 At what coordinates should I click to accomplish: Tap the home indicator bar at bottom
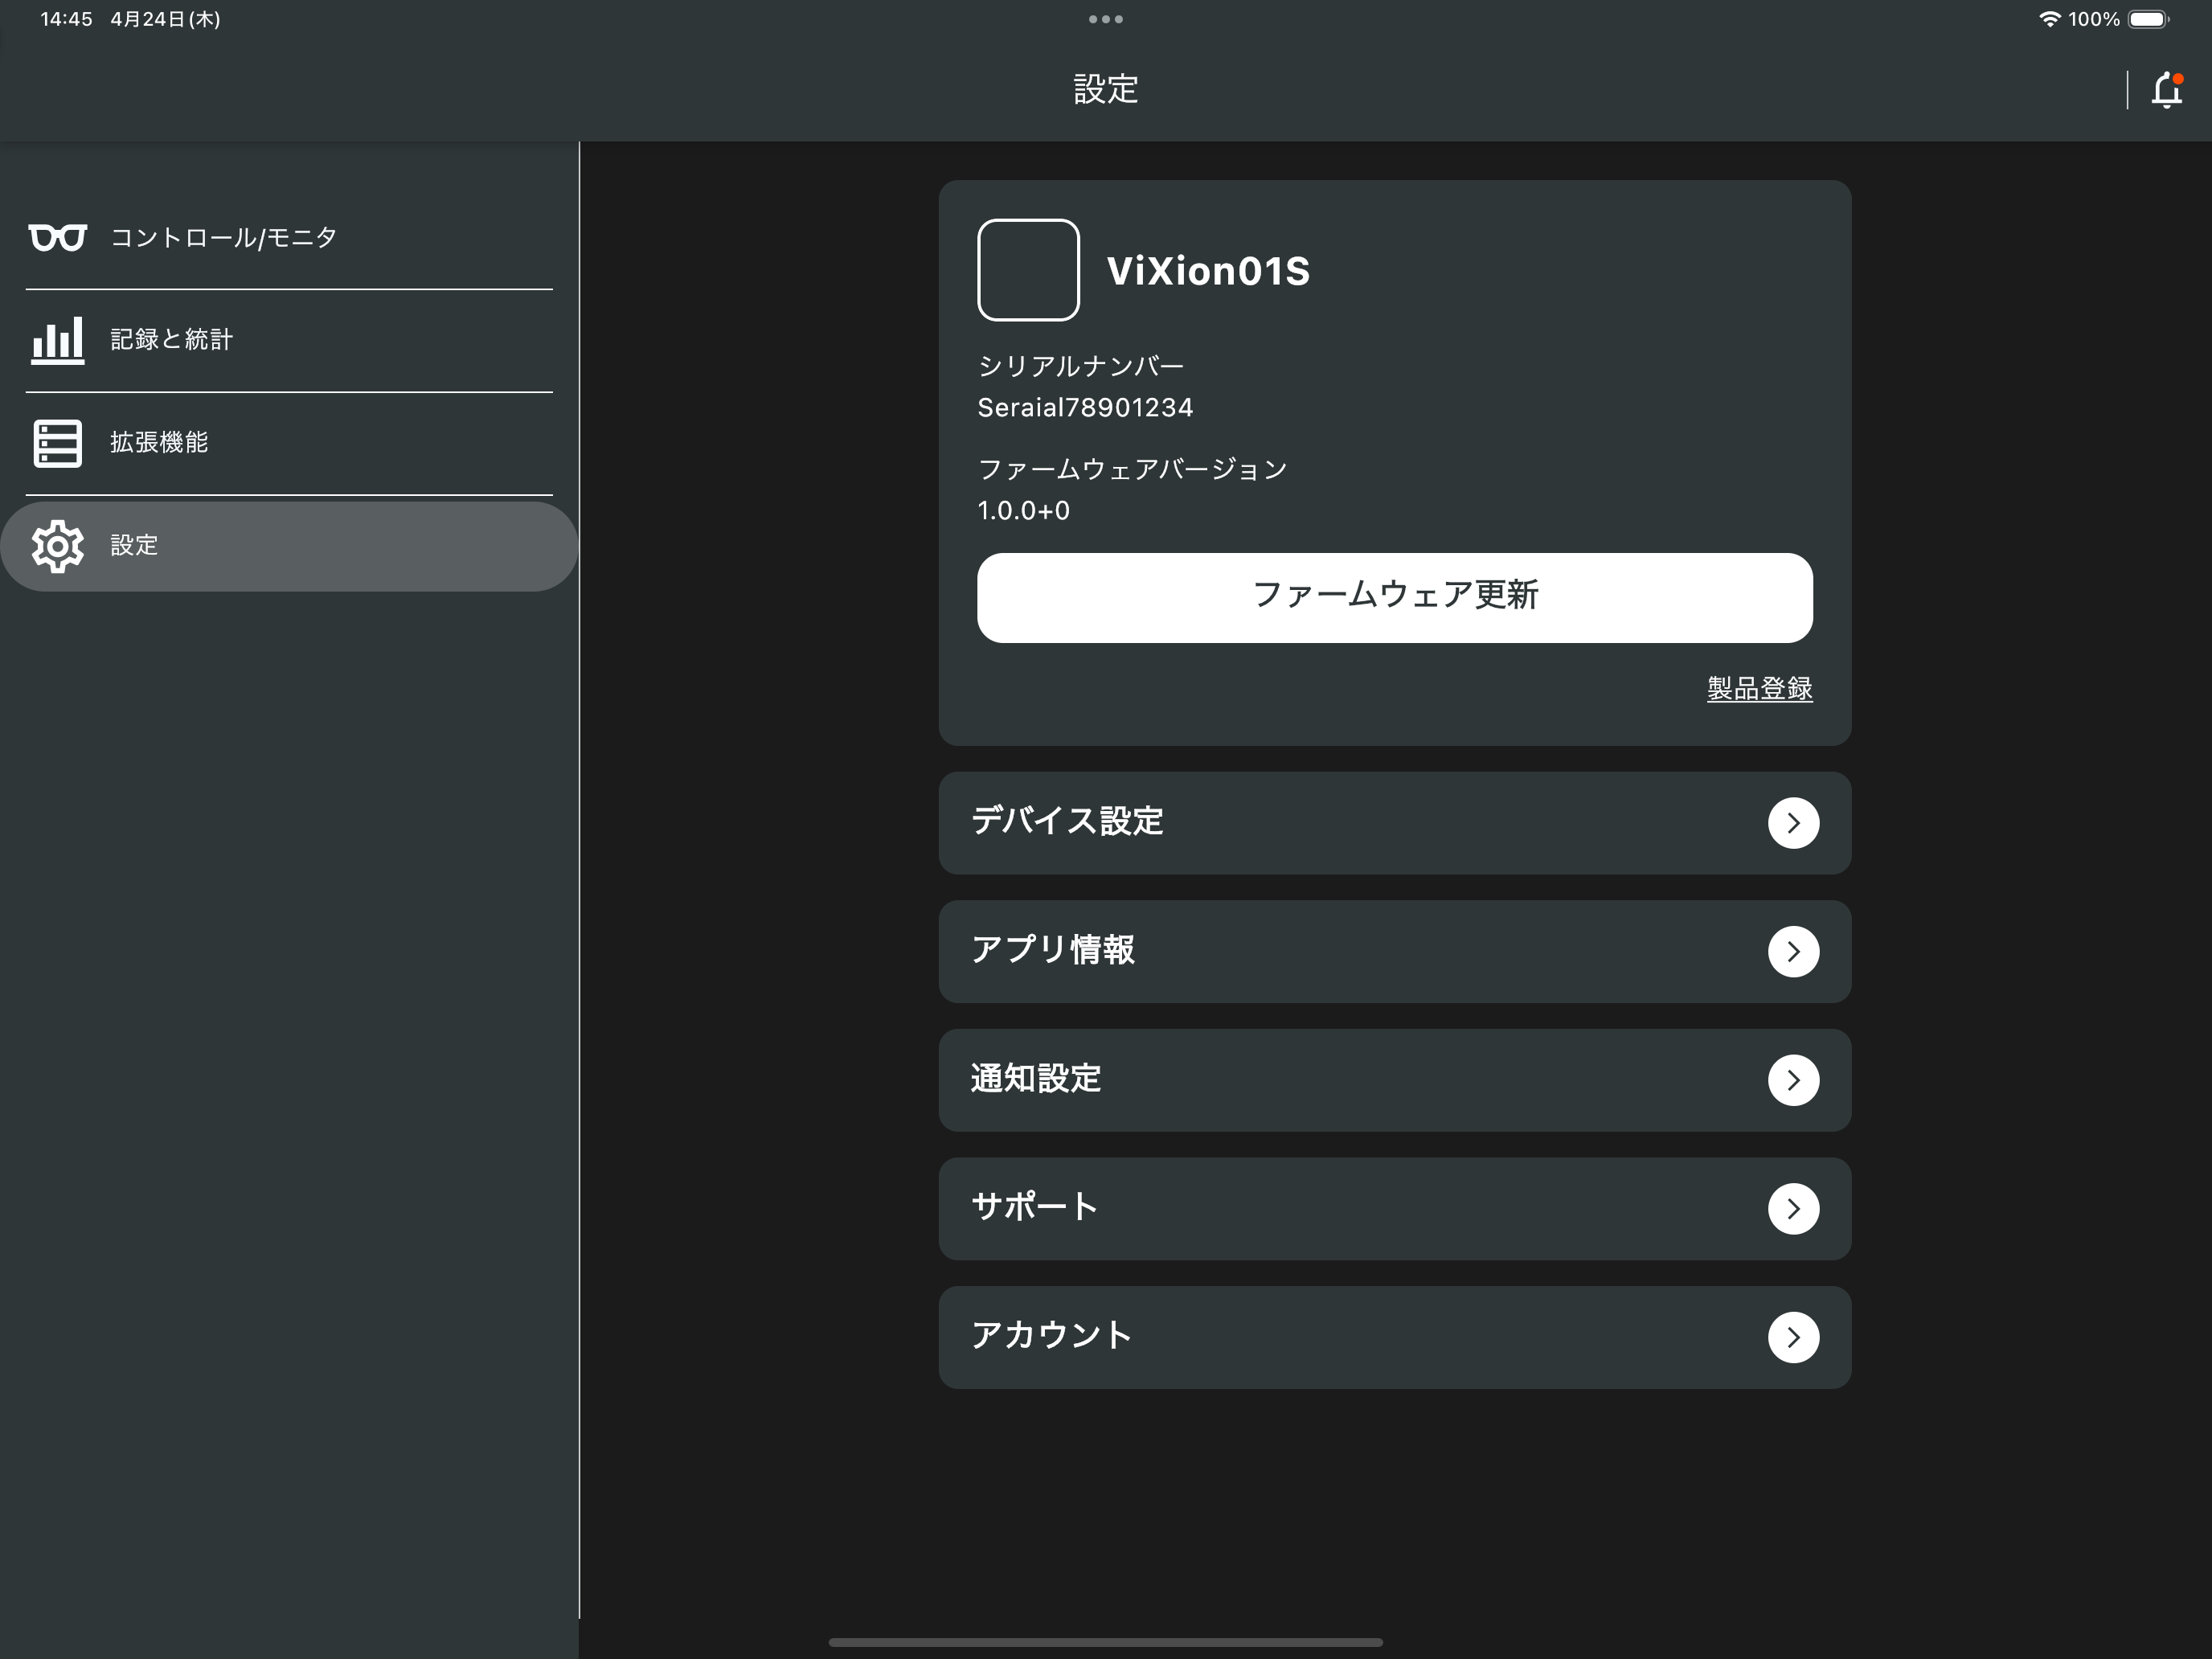(x=1105, y=1642)
